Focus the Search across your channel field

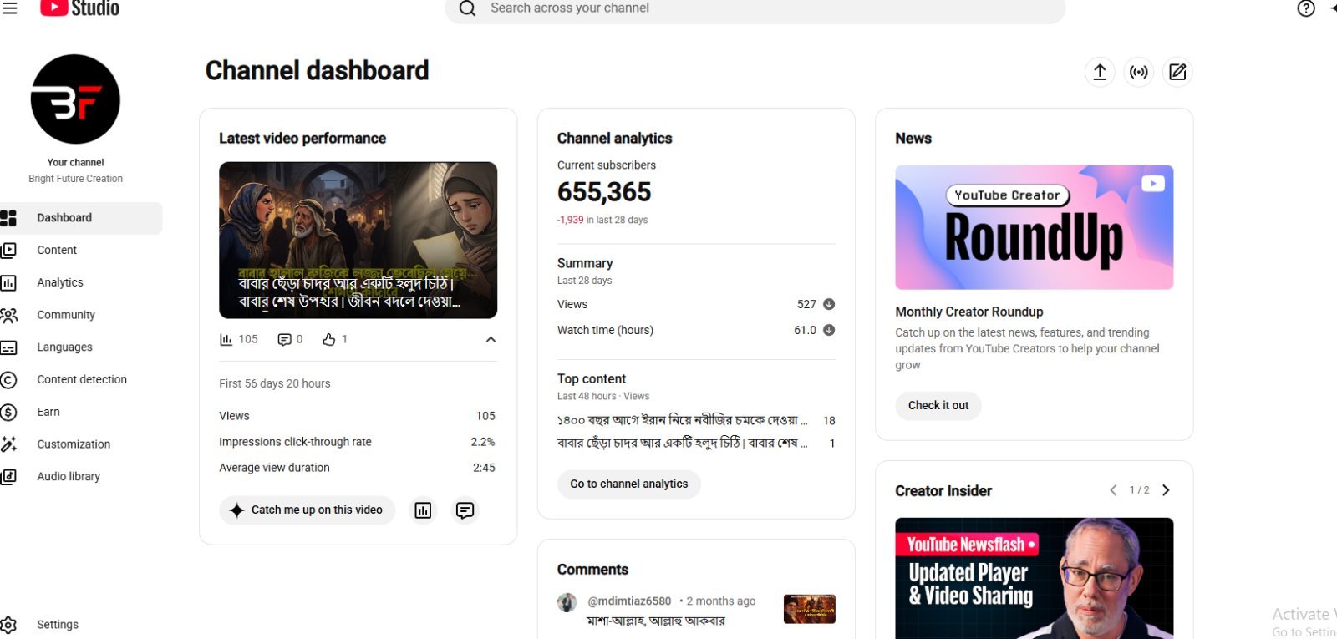point(755,8)
